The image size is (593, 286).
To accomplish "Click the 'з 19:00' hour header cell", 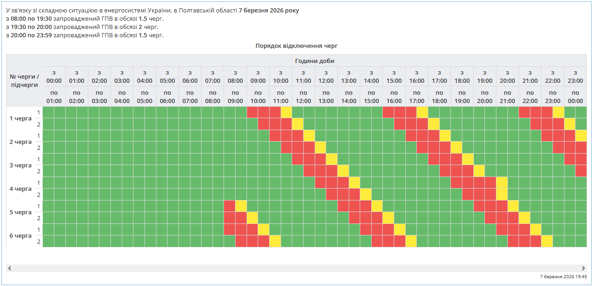I will (x=484, y=76).
